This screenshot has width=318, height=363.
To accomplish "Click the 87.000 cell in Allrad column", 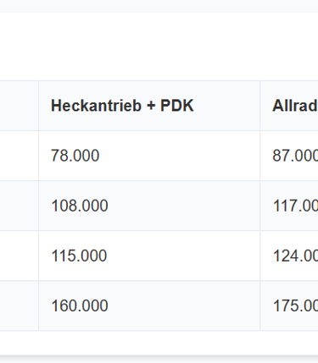I will click(289, 156).
